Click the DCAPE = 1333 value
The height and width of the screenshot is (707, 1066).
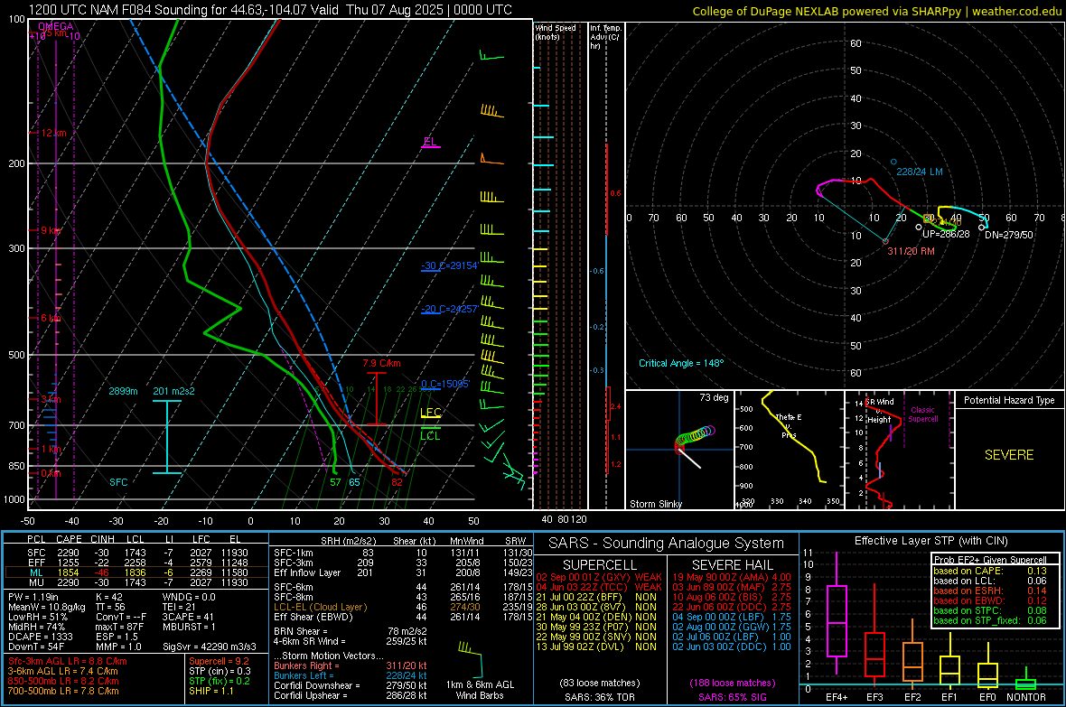[41, 637]
